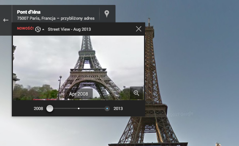Click the back arrow icon

pos(6,20)
